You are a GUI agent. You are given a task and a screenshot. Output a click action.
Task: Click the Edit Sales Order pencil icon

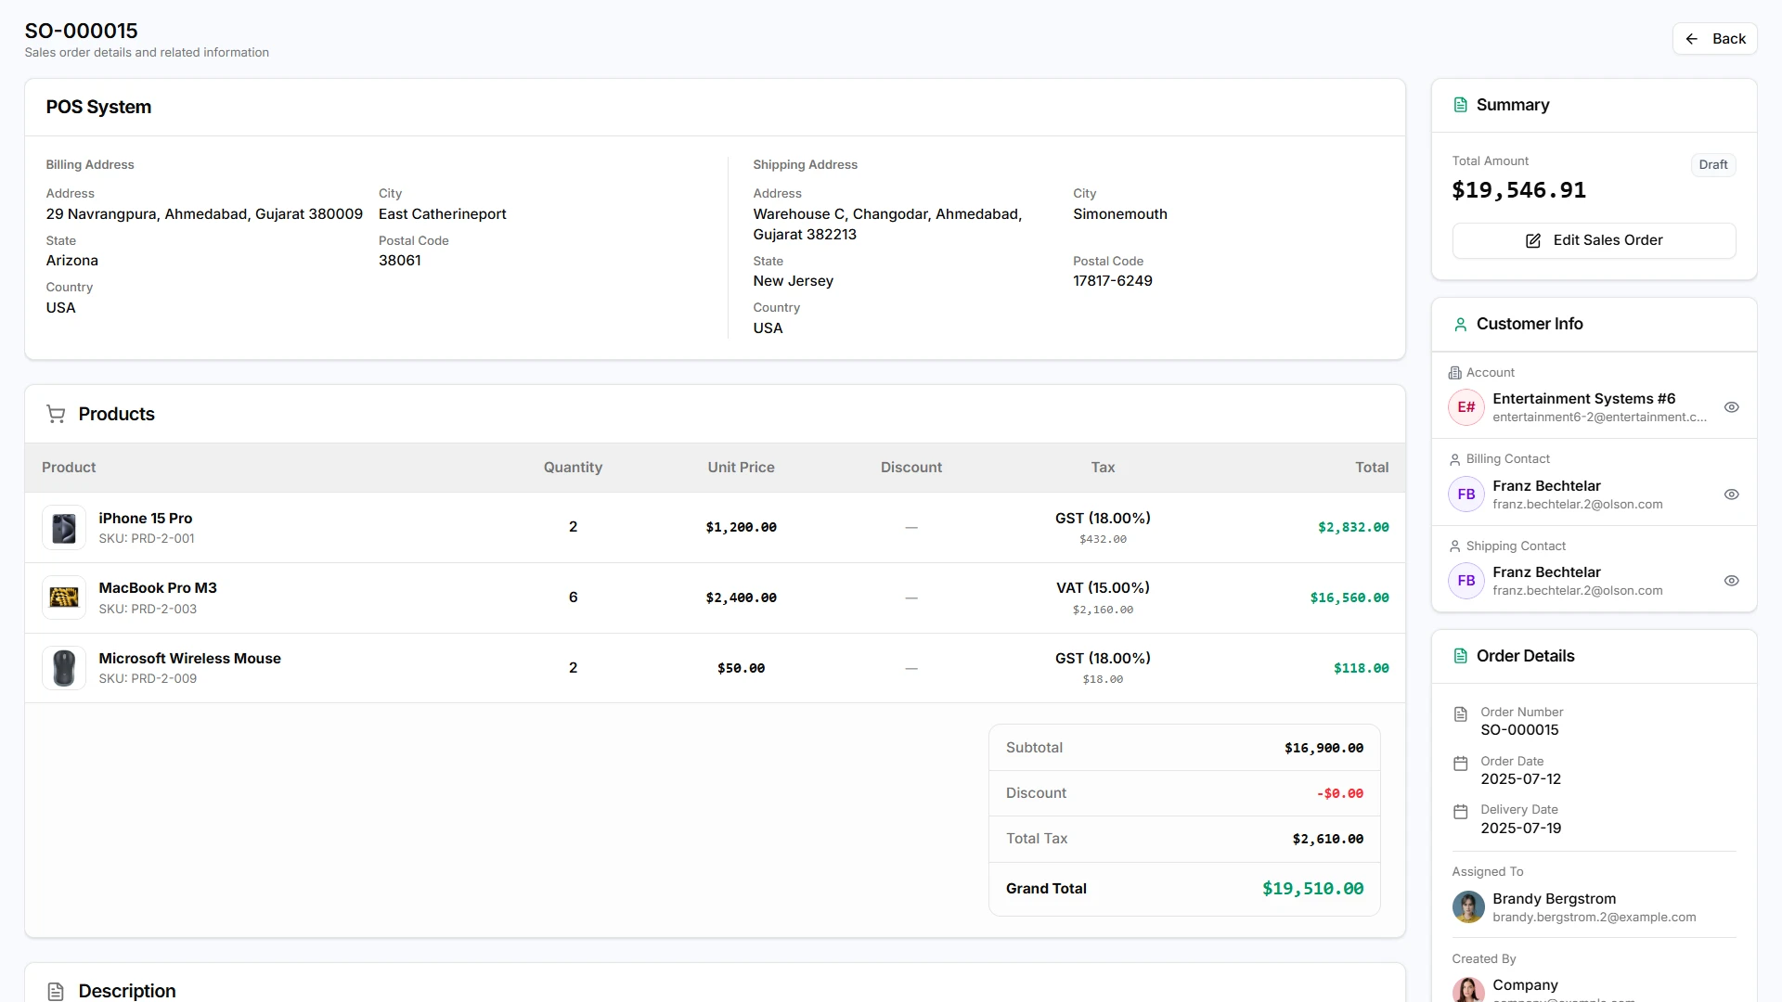pos(1533,240)
